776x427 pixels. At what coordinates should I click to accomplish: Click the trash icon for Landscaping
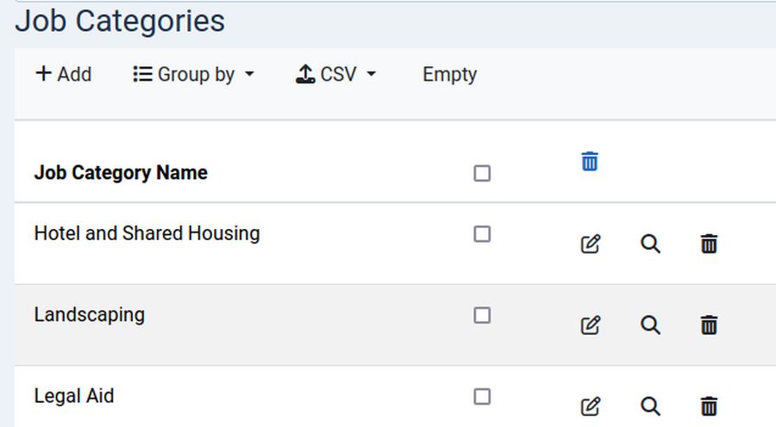709,325
